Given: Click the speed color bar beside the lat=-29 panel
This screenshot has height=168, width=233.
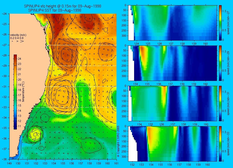Looking at the screenshot, I should [220, 63].
